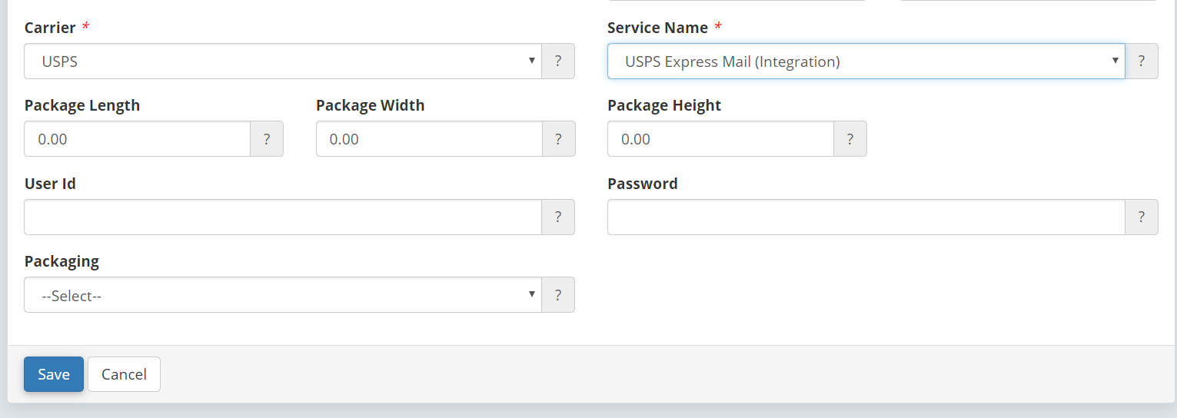Open the Packaging select dropdown
This screenshot has height=418, width=1177.
(283, 295)
